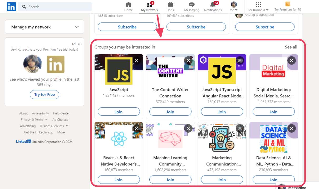Join the Digital Marketing group
This screenshot has width=319, height=189.
coord(273,112)
